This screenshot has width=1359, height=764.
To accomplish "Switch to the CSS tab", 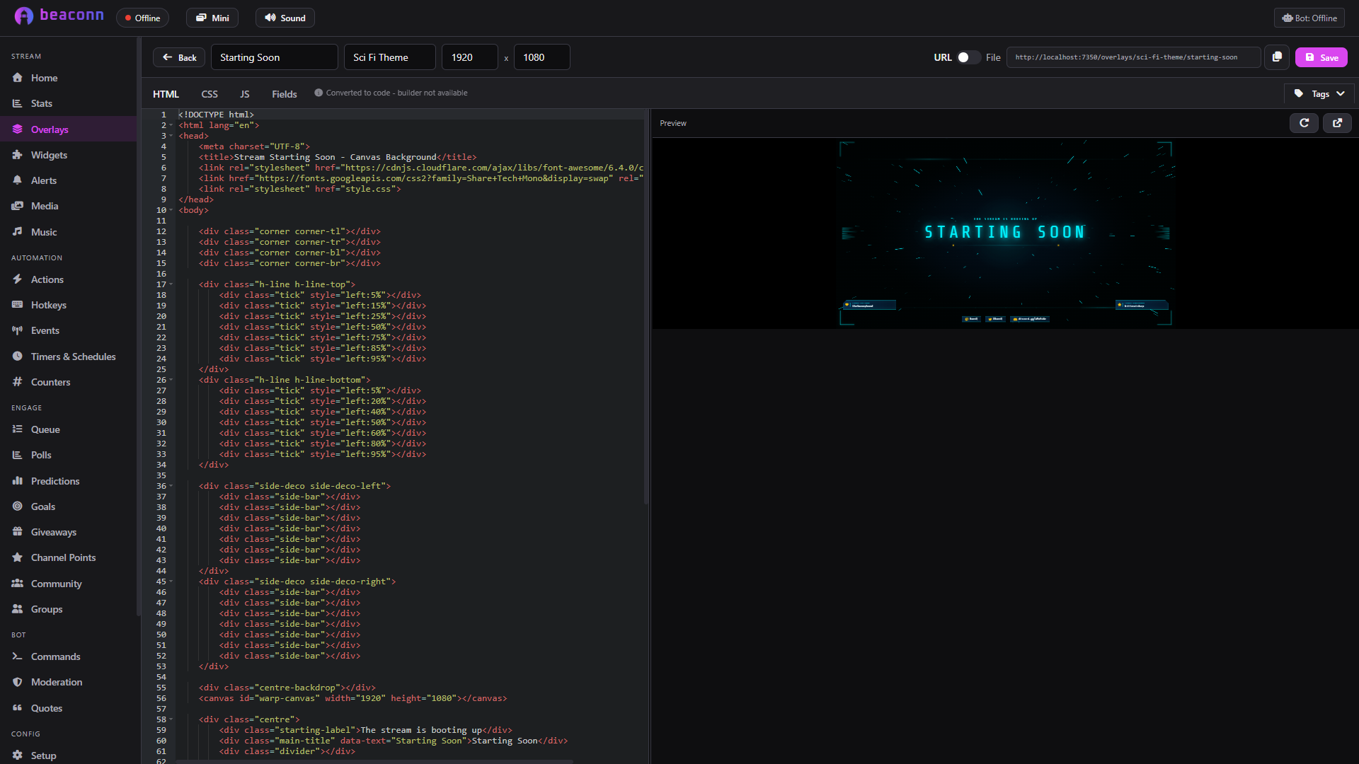I will (210, 94).
